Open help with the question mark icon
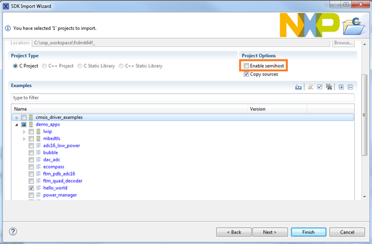The image size is (372, 244). coord(13,232)
